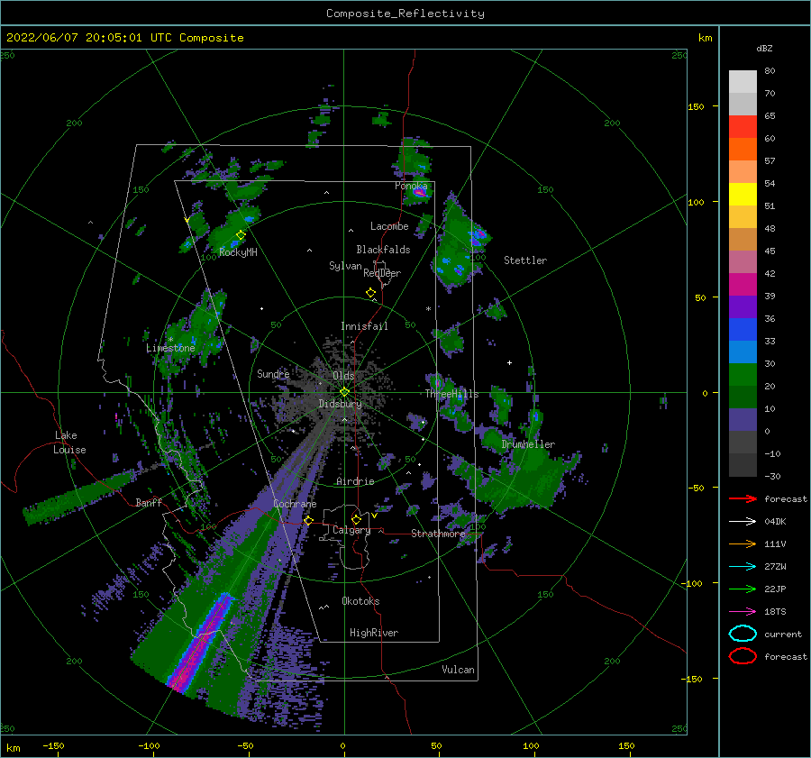Click the magenta storm core near Ponoka
This screenshot has height=758, width=811.
point(420,193)
